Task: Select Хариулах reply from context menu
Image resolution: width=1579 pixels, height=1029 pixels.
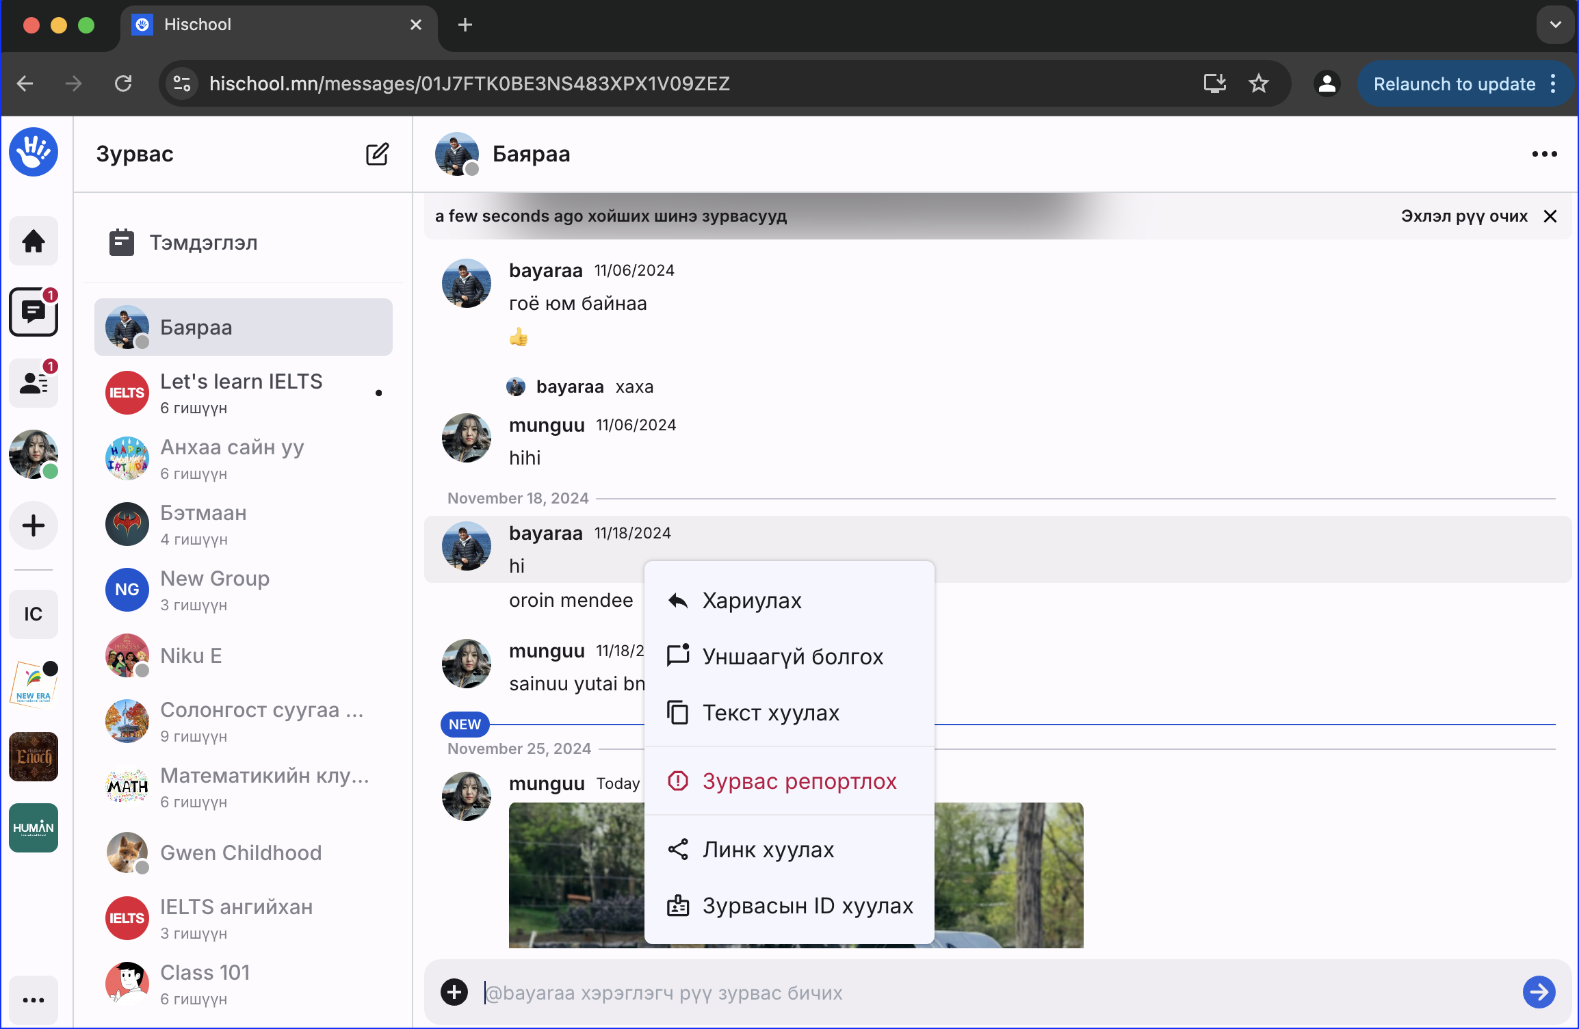Action: (x=751, y=601)
